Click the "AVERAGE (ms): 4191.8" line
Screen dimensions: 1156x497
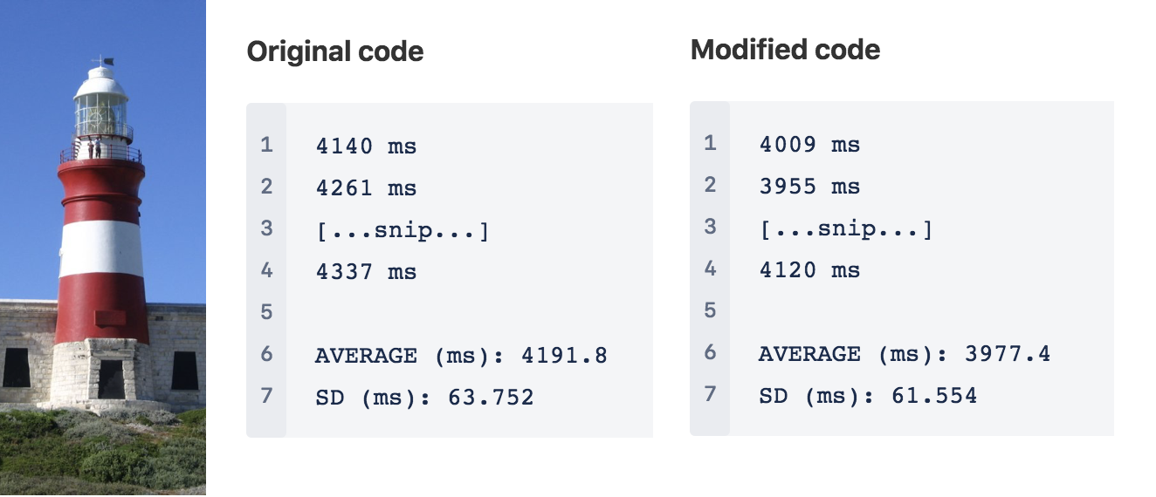tap(460, 356)
